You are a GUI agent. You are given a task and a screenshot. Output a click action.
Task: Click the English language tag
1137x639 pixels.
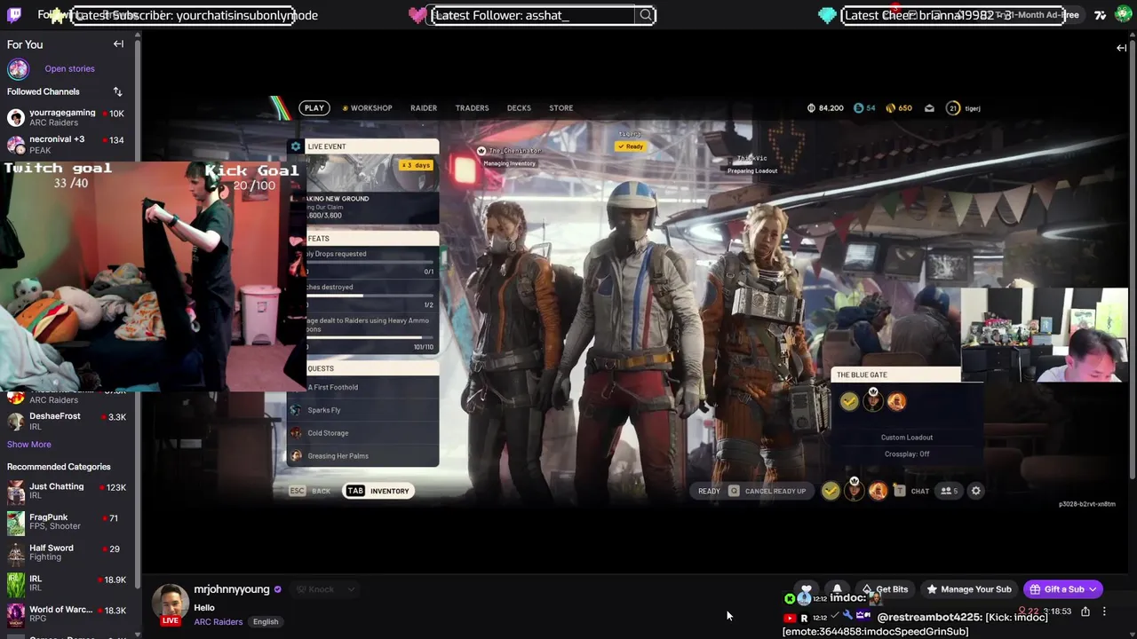click(266, 622)
